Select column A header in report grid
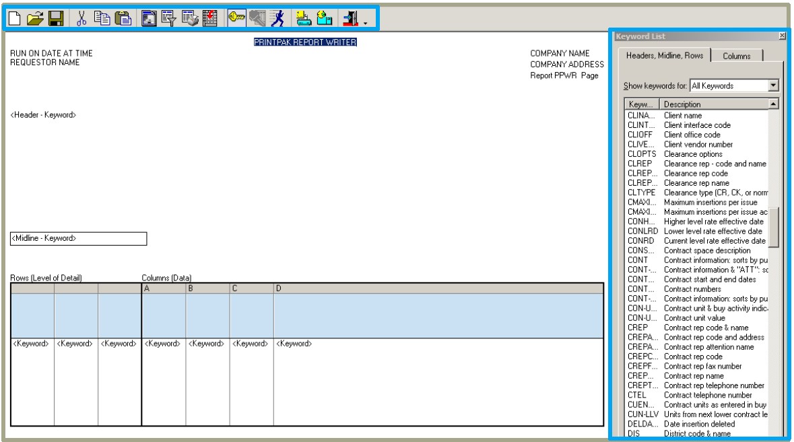Viewport: 794px width, 442px height. tap(164, 288)
